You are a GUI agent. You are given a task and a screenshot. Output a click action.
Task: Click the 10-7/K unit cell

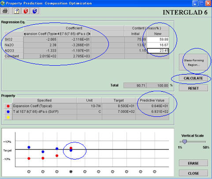[x=89, y=106]
